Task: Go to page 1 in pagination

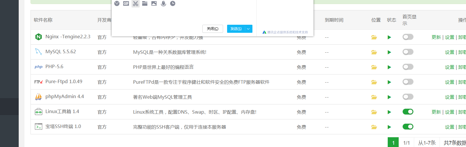Action: tap(393, 142)
